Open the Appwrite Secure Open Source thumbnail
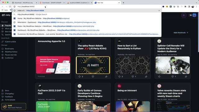This screenshot has height=112, width=199. (53, 65)
